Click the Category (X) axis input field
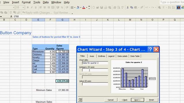Screen dimensions: 184x103 tap(95, 70)
